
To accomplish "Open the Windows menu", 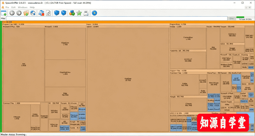I will (23, 7).
